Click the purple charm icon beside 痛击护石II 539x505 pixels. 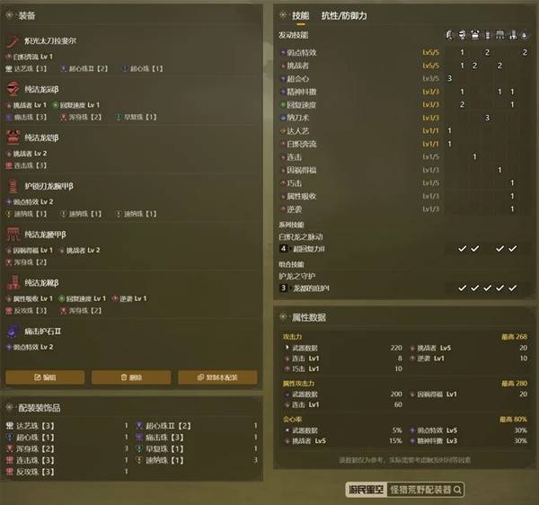[13, 331]
